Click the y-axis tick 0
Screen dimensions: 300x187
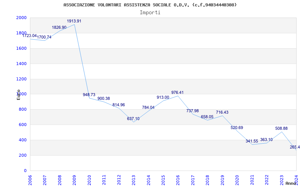(x=25, y=171)
